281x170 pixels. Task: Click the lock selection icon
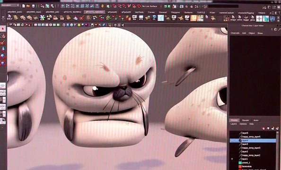(x=103, y=6)
